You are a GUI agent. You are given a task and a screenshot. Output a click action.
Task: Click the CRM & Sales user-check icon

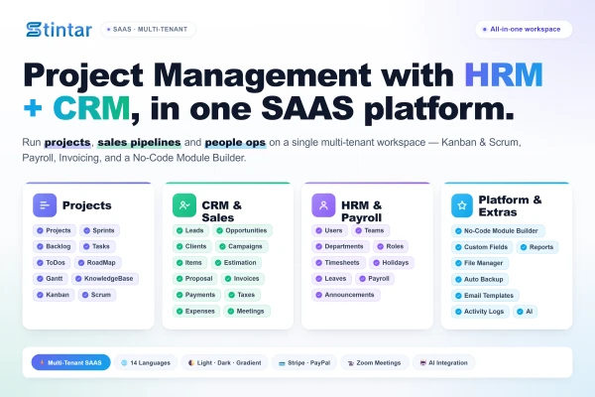click(x=184, y=205)
